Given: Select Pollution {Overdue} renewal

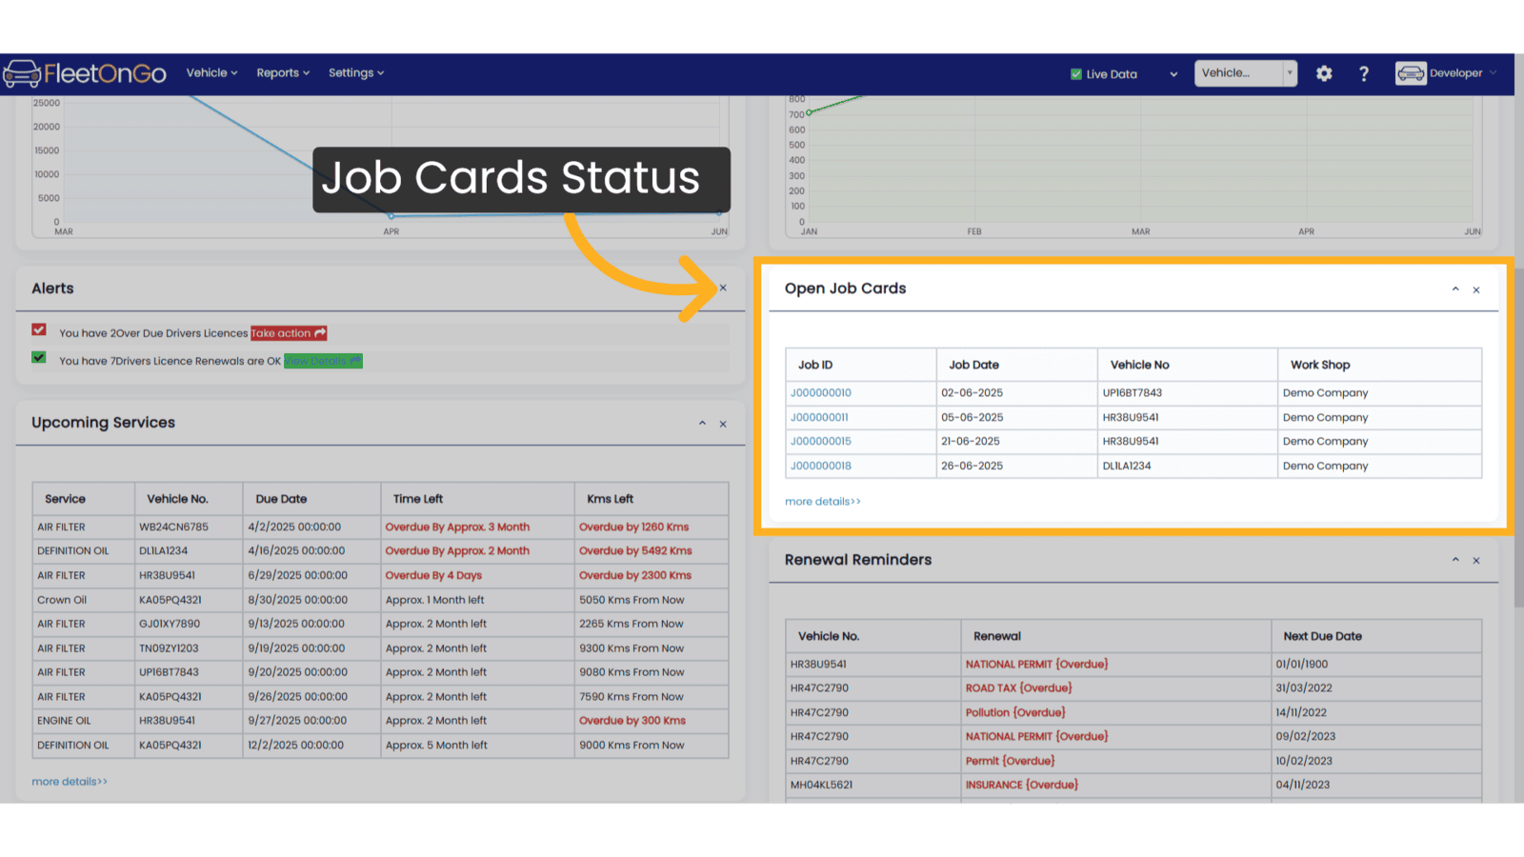Looking at the screenshot, I should click(1015, 713).
